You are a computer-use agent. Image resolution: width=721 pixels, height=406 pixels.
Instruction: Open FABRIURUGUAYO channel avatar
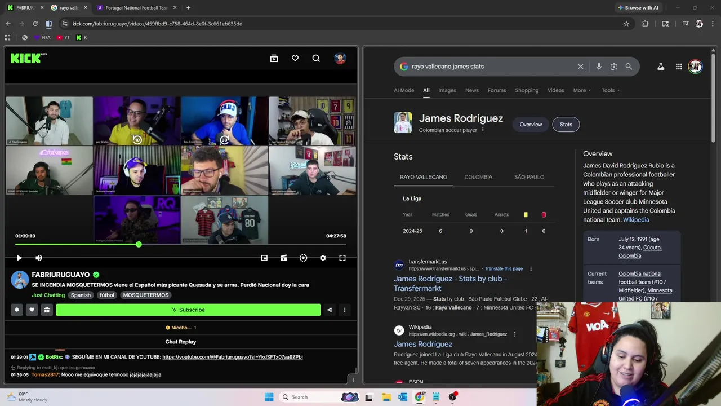point(20,280)
